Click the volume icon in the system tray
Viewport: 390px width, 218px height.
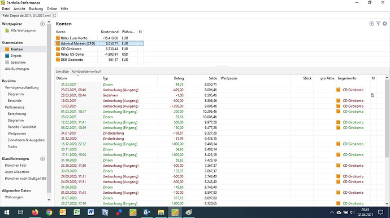tap(352, 212)
